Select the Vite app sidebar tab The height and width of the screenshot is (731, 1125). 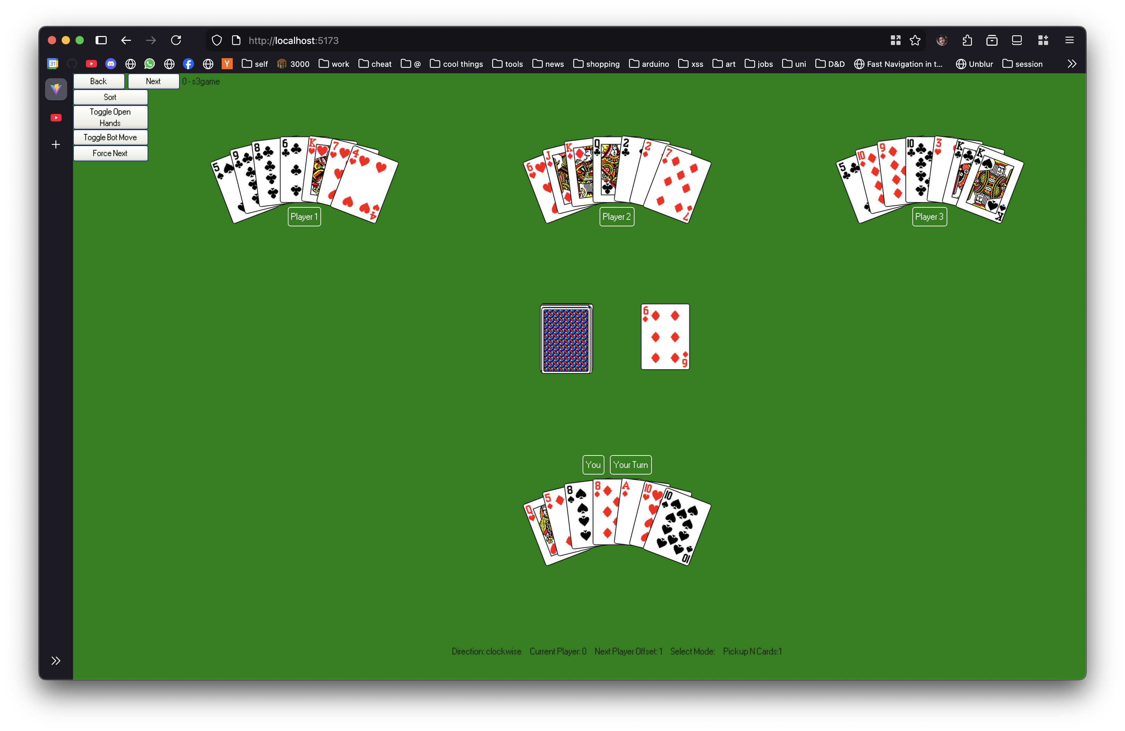[56, 89]
